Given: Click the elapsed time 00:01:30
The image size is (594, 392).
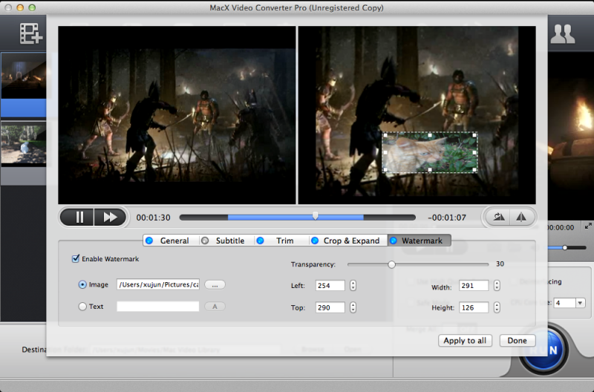Looking at the screenshot, I should click(154, 218).
